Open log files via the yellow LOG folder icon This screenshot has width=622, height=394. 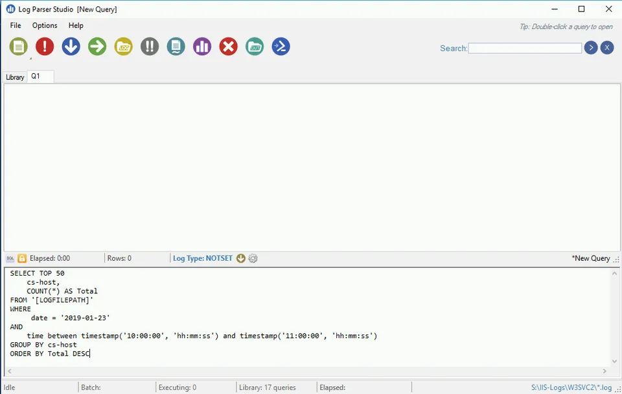[x=123, y=46]
